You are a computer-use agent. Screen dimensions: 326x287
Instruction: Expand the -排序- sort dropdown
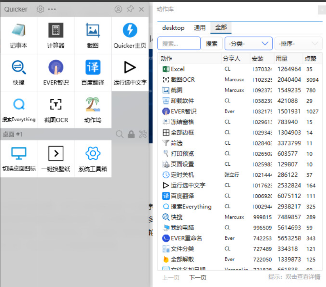click(x=298, y=44)
